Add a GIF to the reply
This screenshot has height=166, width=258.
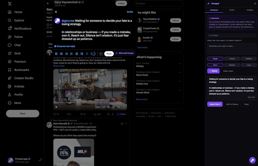61,54
